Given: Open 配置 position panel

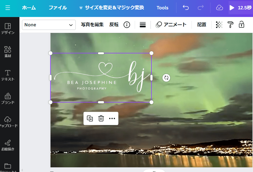Looking at the screenshot, I should coord(202,25).
